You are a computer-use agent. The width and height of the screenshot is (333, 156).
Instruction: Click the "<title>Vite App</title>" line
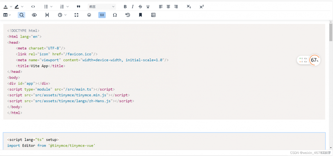41,66
